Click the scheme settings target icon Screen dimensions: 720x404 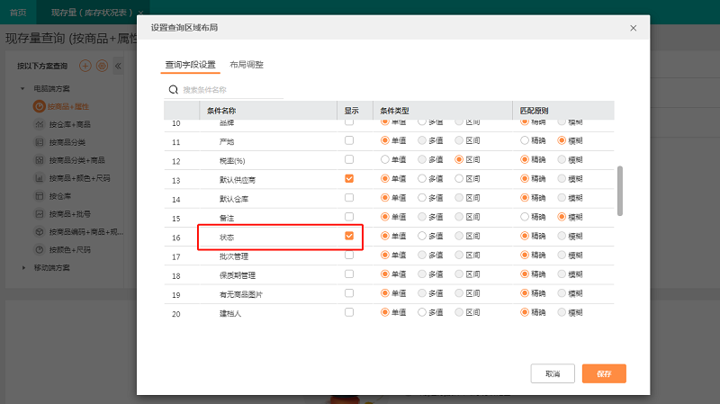click(102, 66)
